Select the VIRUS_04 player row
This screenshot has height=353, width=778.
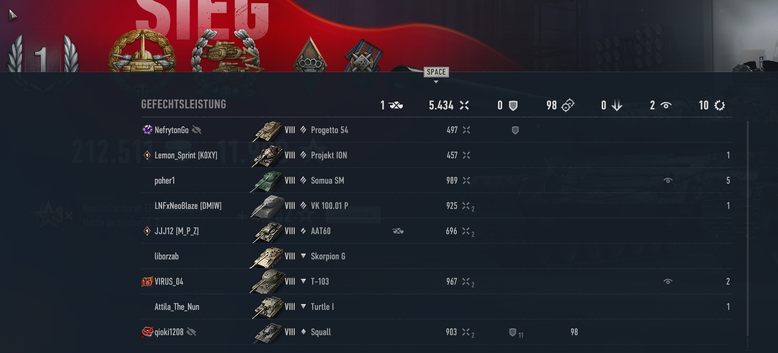[436, 281]
